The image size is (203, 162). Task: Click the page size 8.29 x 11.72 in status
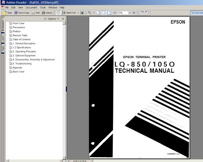tap(80, 161)
